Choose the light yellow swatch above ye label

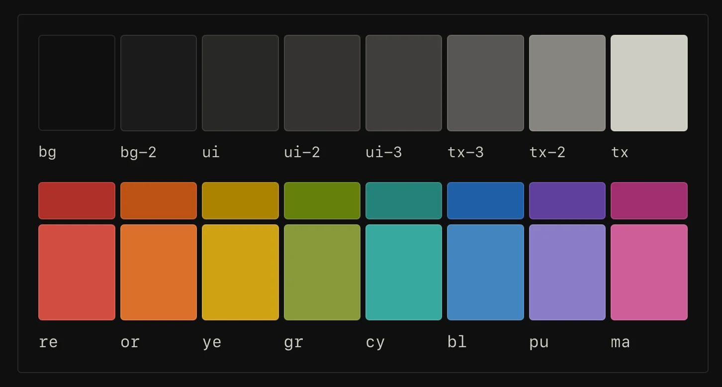click(x=240, y=272)
